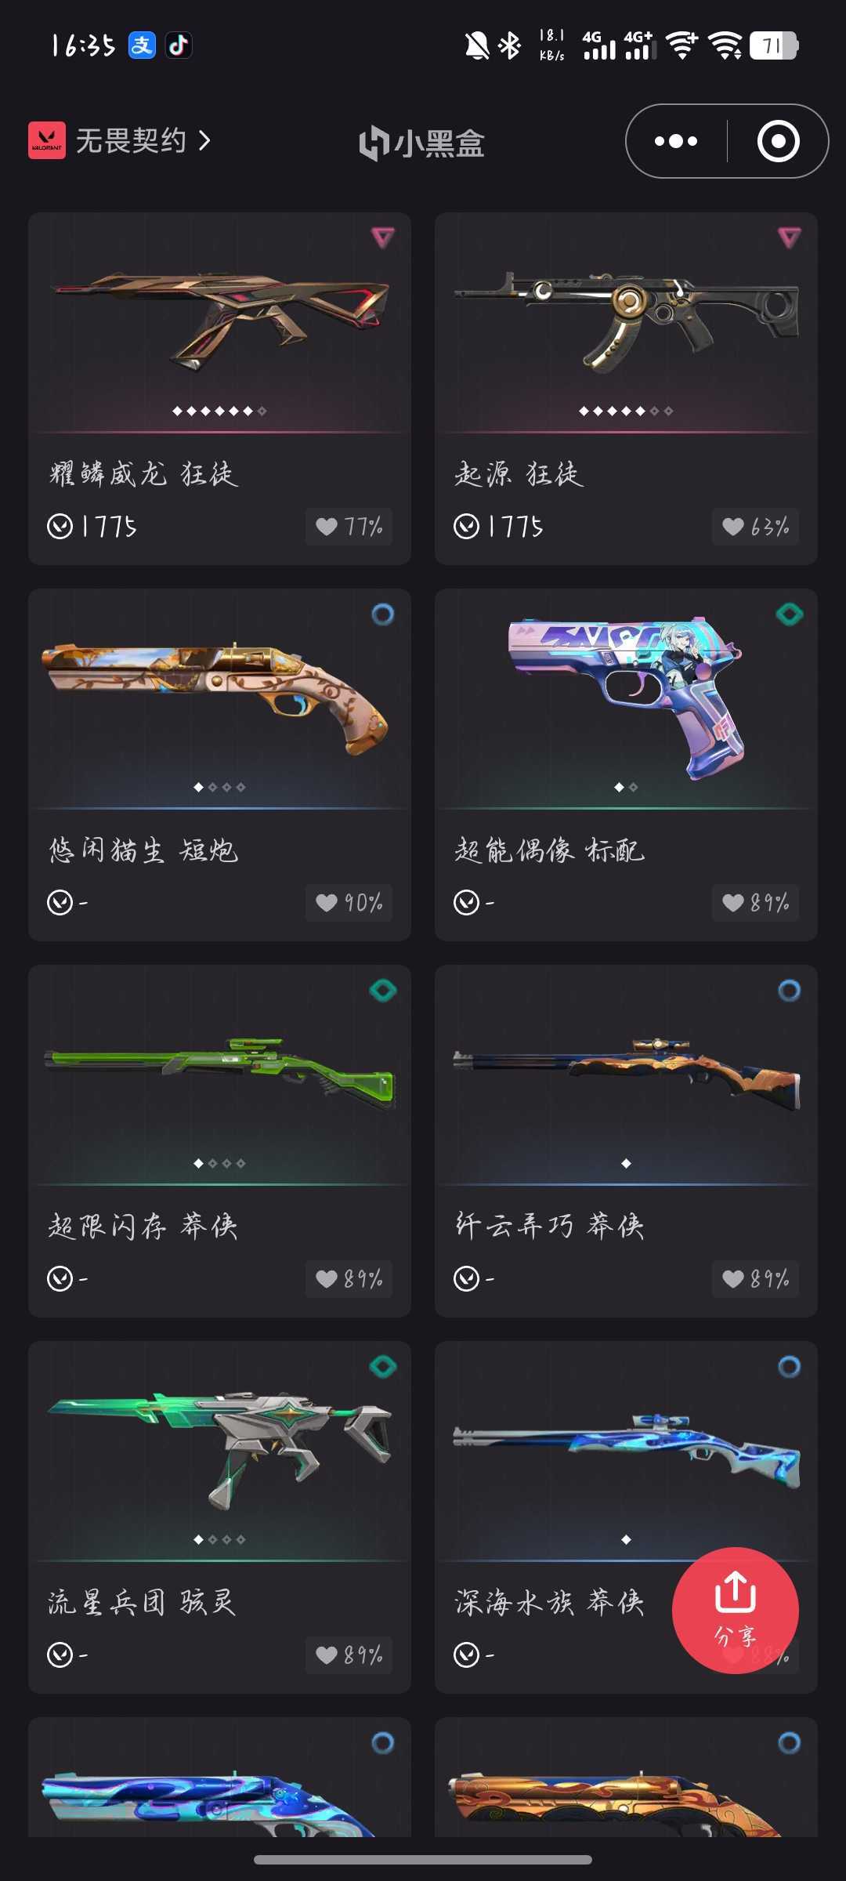Click rarity tier icon on 耀鳞威龙 狂徒 card
The image size is (846, 1881).
click(383, 237)
